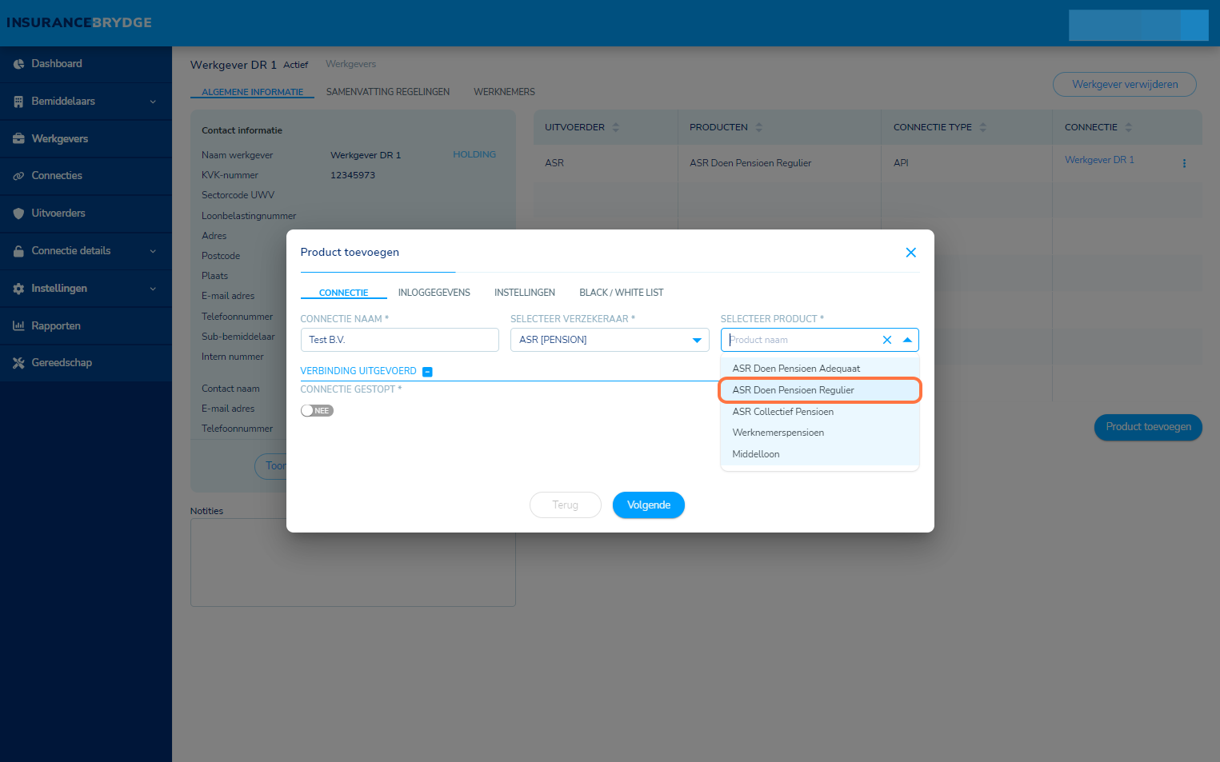The width and height of the screenshot is (1220, 762).
Task: Sort by the Uitvoerder column arrows
Action: tap(616, 127)
